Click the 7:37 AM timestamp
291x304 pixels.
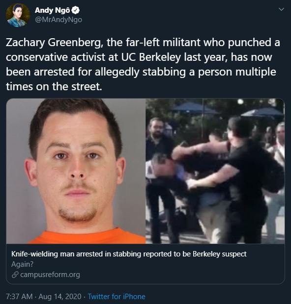(x=19, y=297)
